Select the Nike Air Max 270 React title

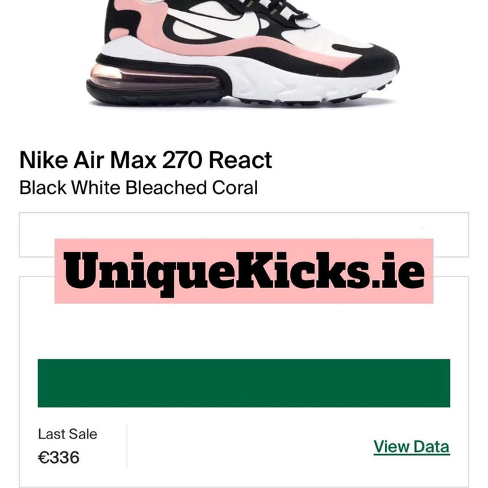click(x=146, y=160)
